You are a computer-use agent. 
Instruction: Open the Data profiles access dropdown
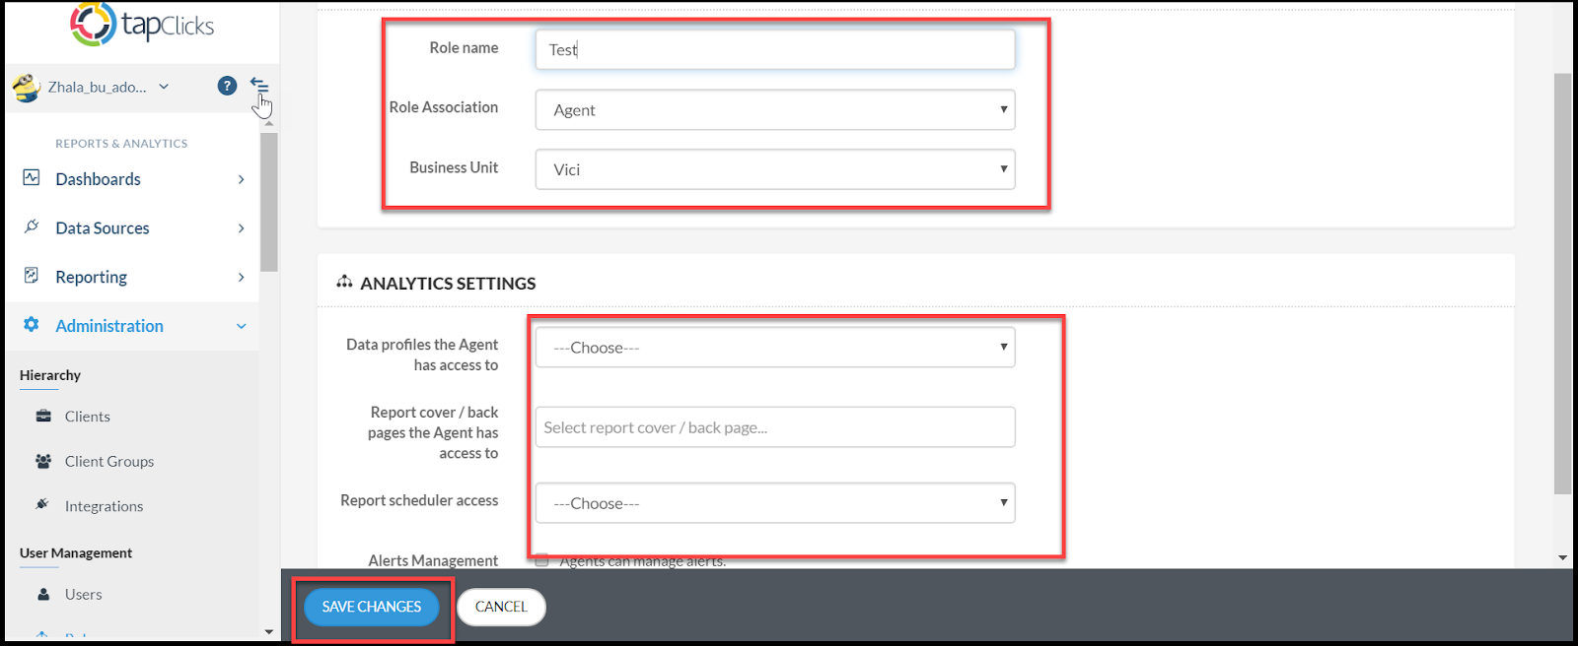click(x=775, y=347)
